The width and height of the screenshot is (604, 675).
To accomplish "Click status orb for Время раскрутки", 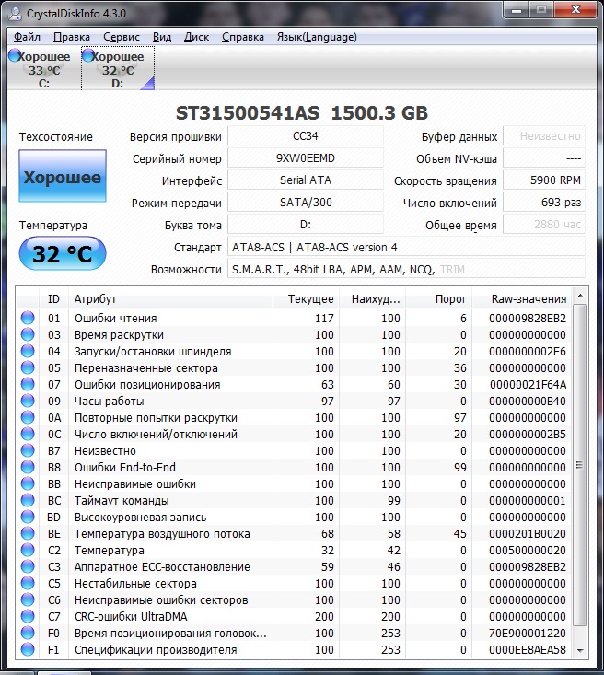I will 28,334.
